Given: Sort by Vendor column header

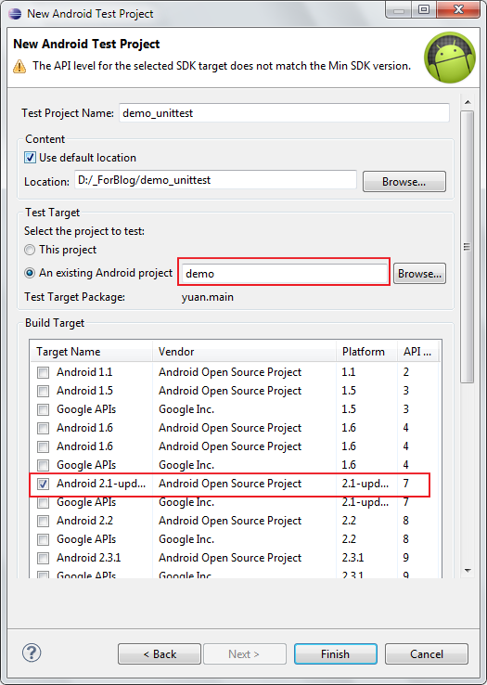Looking at the screenshot, I should (x=244, y=352).
